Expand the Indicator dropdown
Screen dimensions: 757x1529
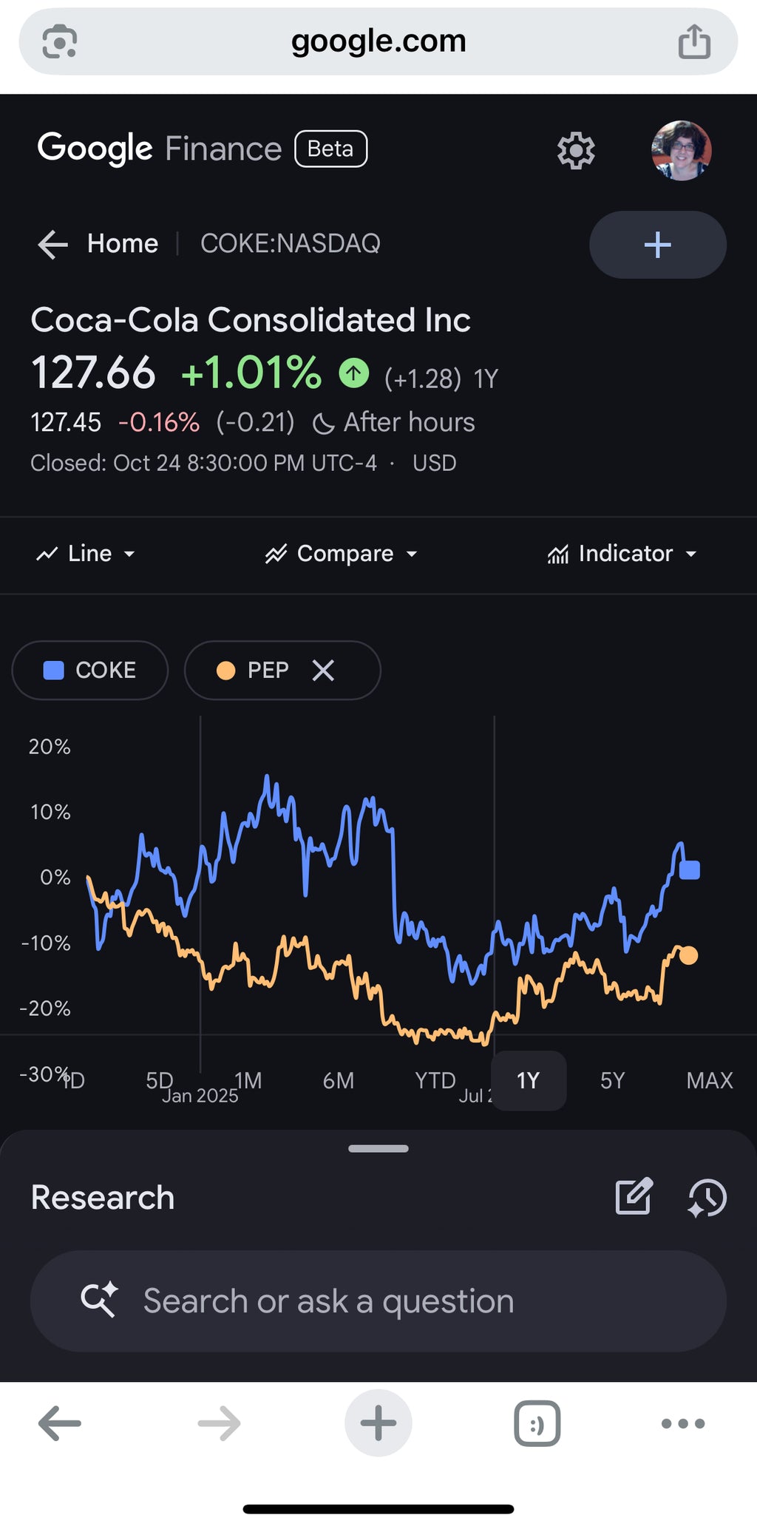(x=622, y=554)
